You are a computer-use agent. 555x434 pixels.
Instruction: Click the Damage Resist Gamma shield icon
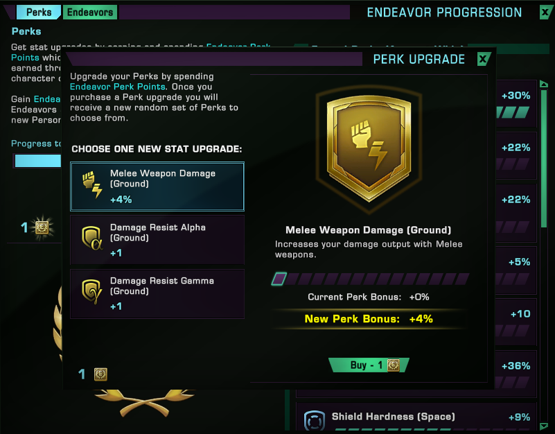coord(91,292)
